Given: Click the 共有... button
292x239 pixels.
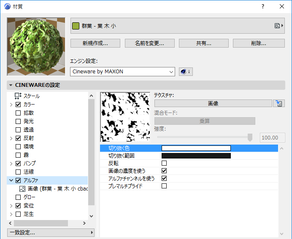Looking at the screenshot, I should pos(204,43).
